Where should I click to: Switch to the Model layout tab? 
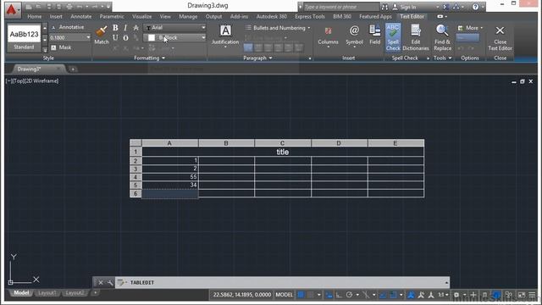pyautogui.click(x=21, y=293)
